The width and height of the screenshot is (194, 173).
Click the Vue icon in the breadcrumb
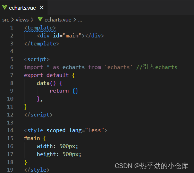click(x=40, y=19)
